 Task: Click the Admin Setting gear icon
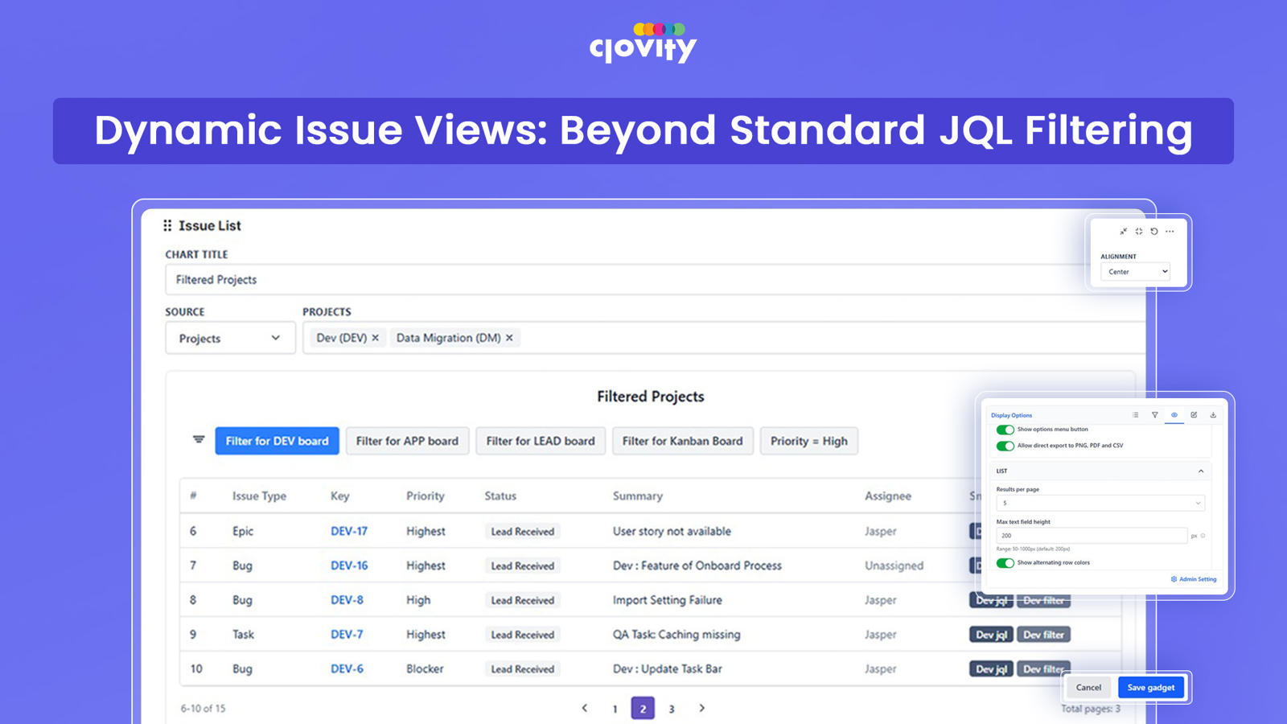pyautogui.click(x=1174, y=579)
